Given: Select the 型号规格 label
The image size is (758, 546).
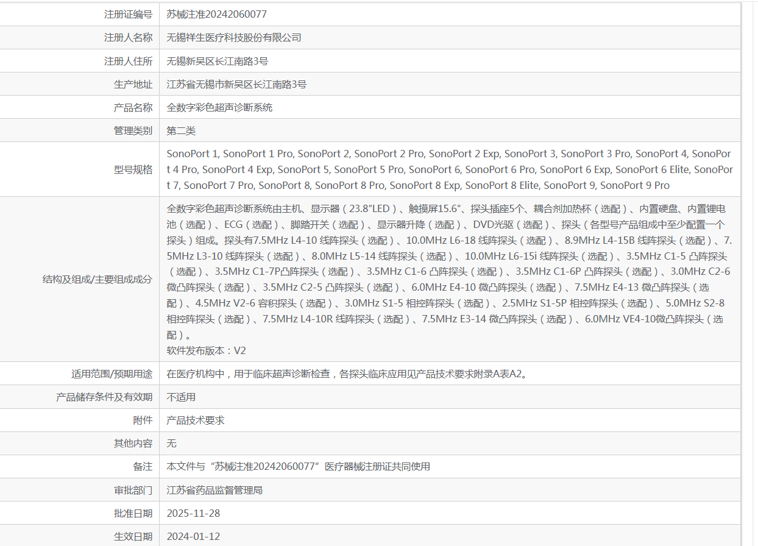Looking at the screenshot, I should coord(133,169).
